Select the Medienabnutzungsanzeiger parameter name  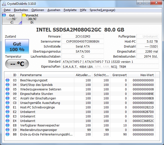pyautogui.click(x=38, y=130)
